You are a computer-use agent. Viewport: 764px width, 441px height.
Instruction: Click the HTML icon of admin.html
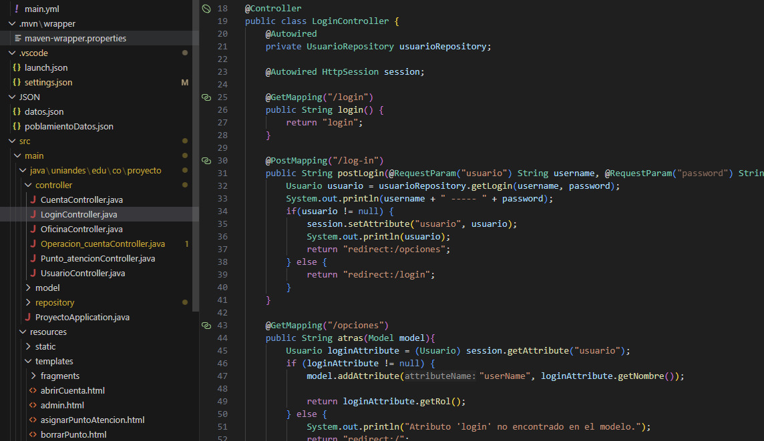[33, 405]
